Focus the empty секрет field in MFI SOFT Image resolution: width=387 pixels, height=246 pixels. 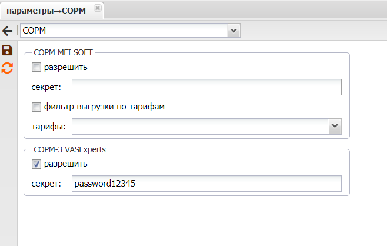(206, 87)
